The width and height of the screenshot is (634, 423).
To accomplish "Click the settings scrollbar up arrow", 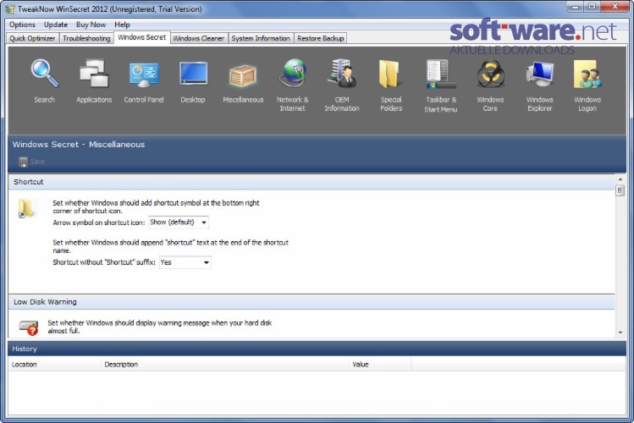I will 620,179.
